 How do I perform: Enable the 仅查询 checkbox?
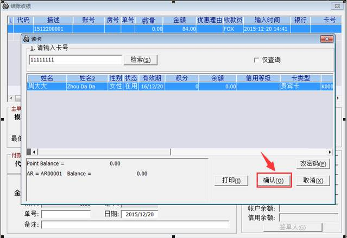[x=257, y=60]
